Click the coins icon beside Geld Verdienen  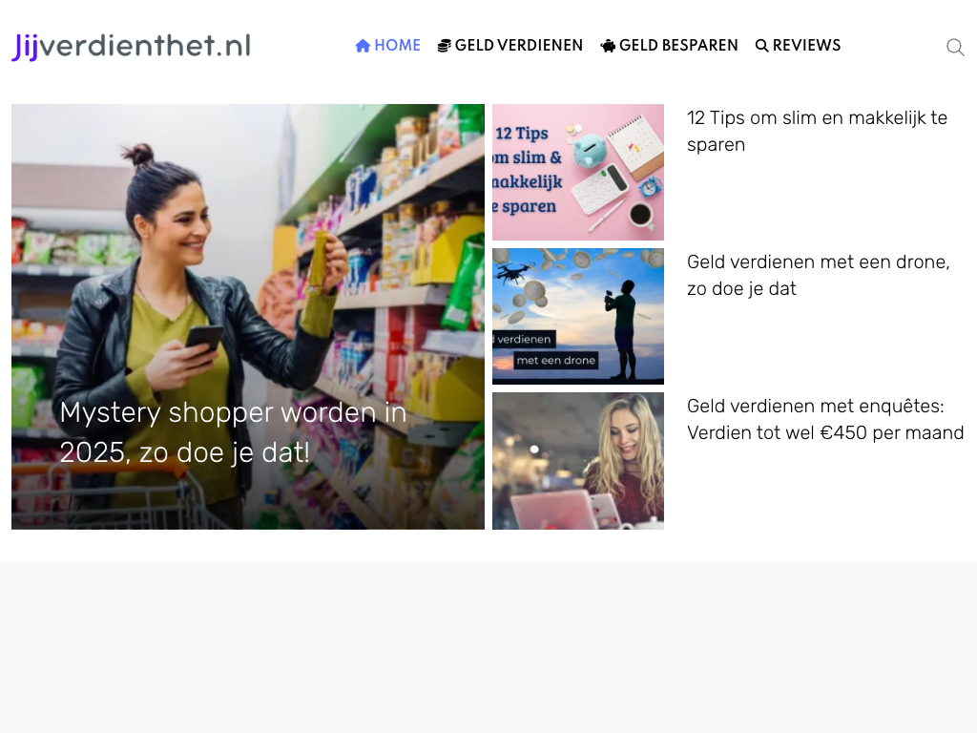pyautogui.click(x=445, y=46)
